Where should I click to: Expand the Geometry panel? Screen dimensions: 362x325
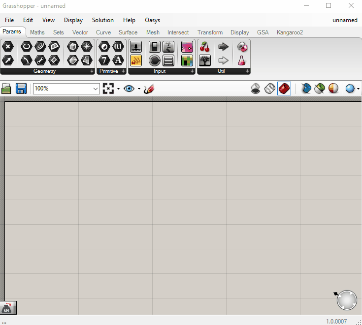(x=92, y=71)
